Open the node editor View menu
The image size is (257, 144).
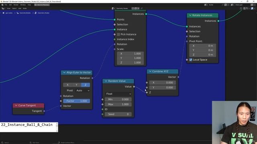pos(8,8)
